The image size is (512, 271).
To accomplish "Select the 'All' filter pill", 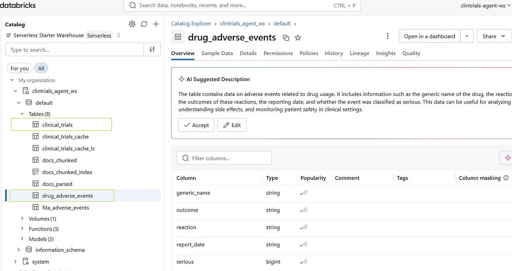I will 41,68.
